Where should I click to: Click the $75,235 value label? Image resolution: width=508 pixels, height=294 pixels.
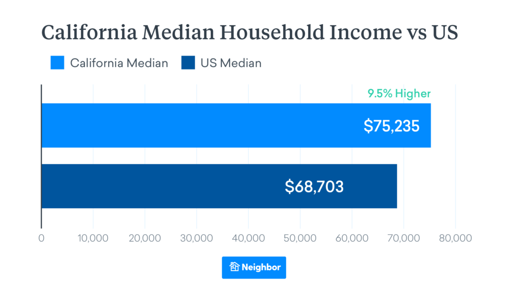pyautogui.click(x=391, y=126)
